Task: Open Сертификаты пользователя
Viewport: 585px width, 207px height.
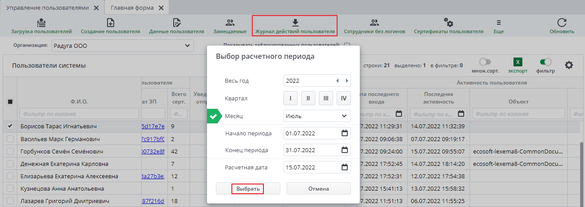Action: 449,26
